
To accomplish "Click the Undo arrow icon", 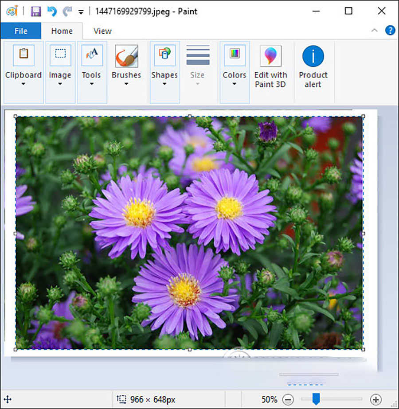I will coord(52,12).
